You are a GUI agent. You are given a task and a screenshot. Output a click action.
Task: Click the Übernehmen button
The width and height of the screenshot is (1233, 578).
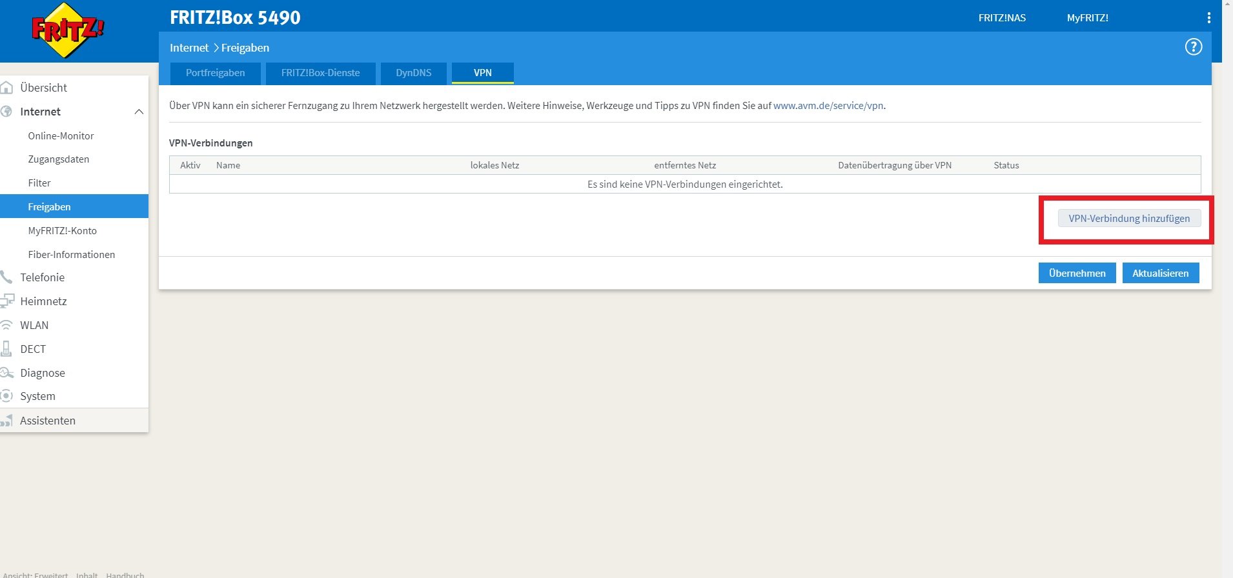pyautogui.click(x=1077, y=273)
